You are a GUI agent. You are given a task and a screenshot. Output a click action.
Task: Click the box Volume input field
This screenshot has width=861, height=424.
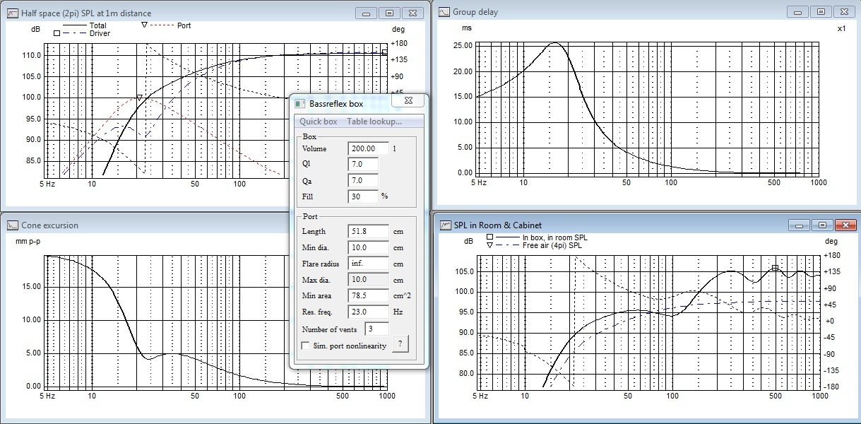tap(368, 148)
